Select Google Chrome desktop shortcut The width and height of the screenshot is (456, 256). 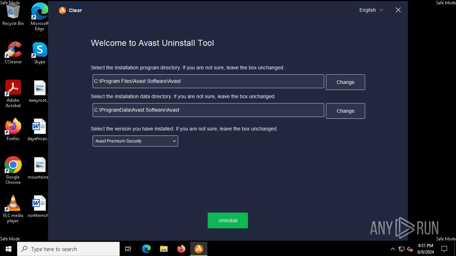click(x=13, y=170)
